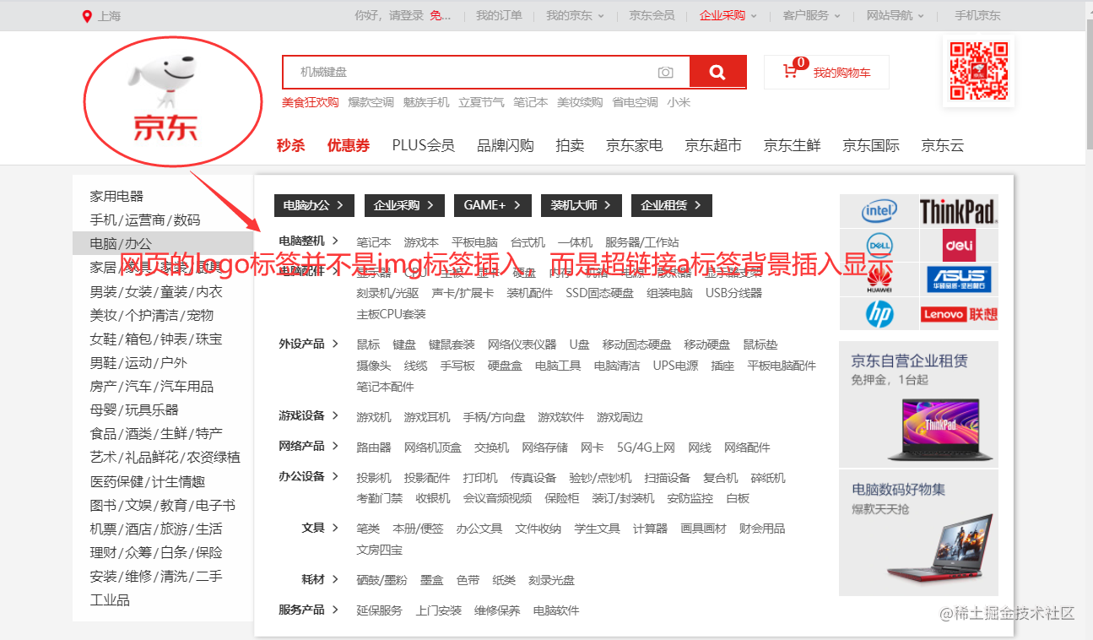Image resolution: width=1093 pixels, height=640 pixels.
Task: Click the Dell brand logo
Action: pyautogui.click(x=879, y=246)
